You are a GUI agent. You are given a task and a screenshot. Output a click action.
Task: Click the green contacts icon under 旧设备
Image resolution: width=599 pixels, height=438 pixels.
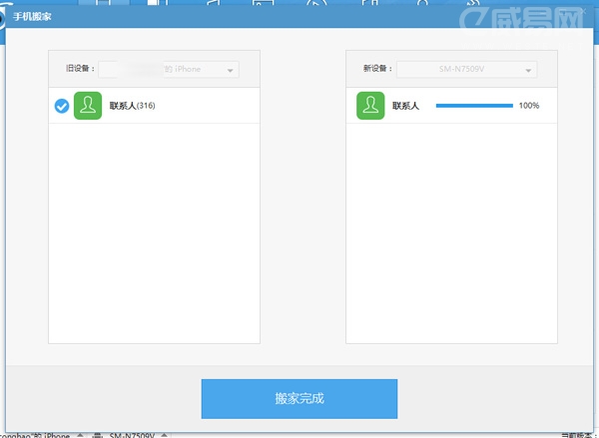tap(89, 106)
